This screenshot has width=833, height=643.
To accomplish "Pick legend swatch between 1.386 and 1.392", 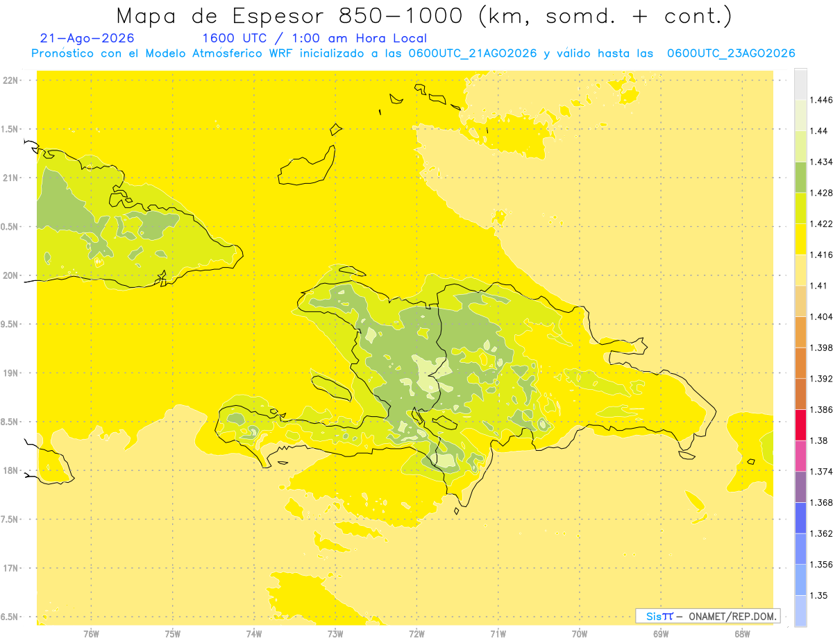I will (x=800, y=394).
